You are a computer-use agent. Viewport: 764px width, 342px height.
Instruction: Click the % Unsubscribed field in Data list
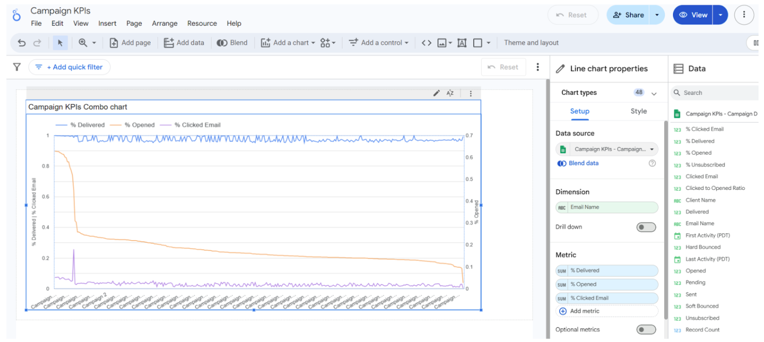[x=705, y=165]
